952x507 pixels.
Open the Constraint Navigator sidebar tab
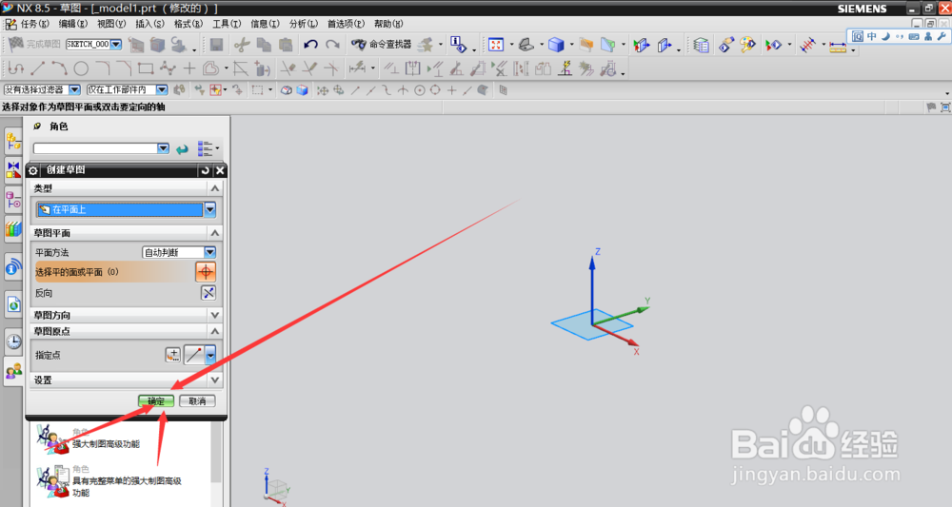pyautogui.click(x=13, y=170)
